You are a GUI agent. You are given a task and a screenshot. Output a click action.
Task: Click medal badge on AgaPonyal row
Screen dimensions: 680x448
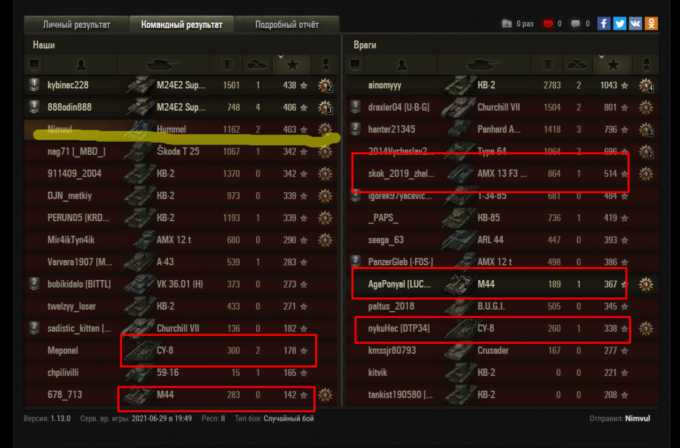[x=645, y=284]
